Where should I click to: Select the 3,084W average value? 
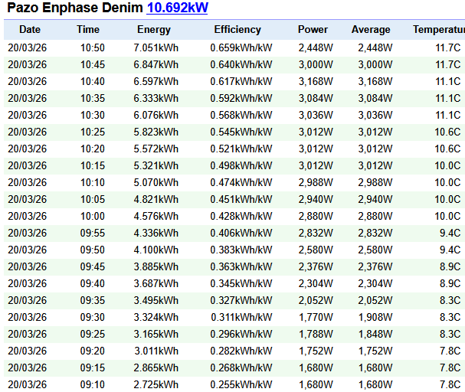pyautogui.click(x=375, y=98)
